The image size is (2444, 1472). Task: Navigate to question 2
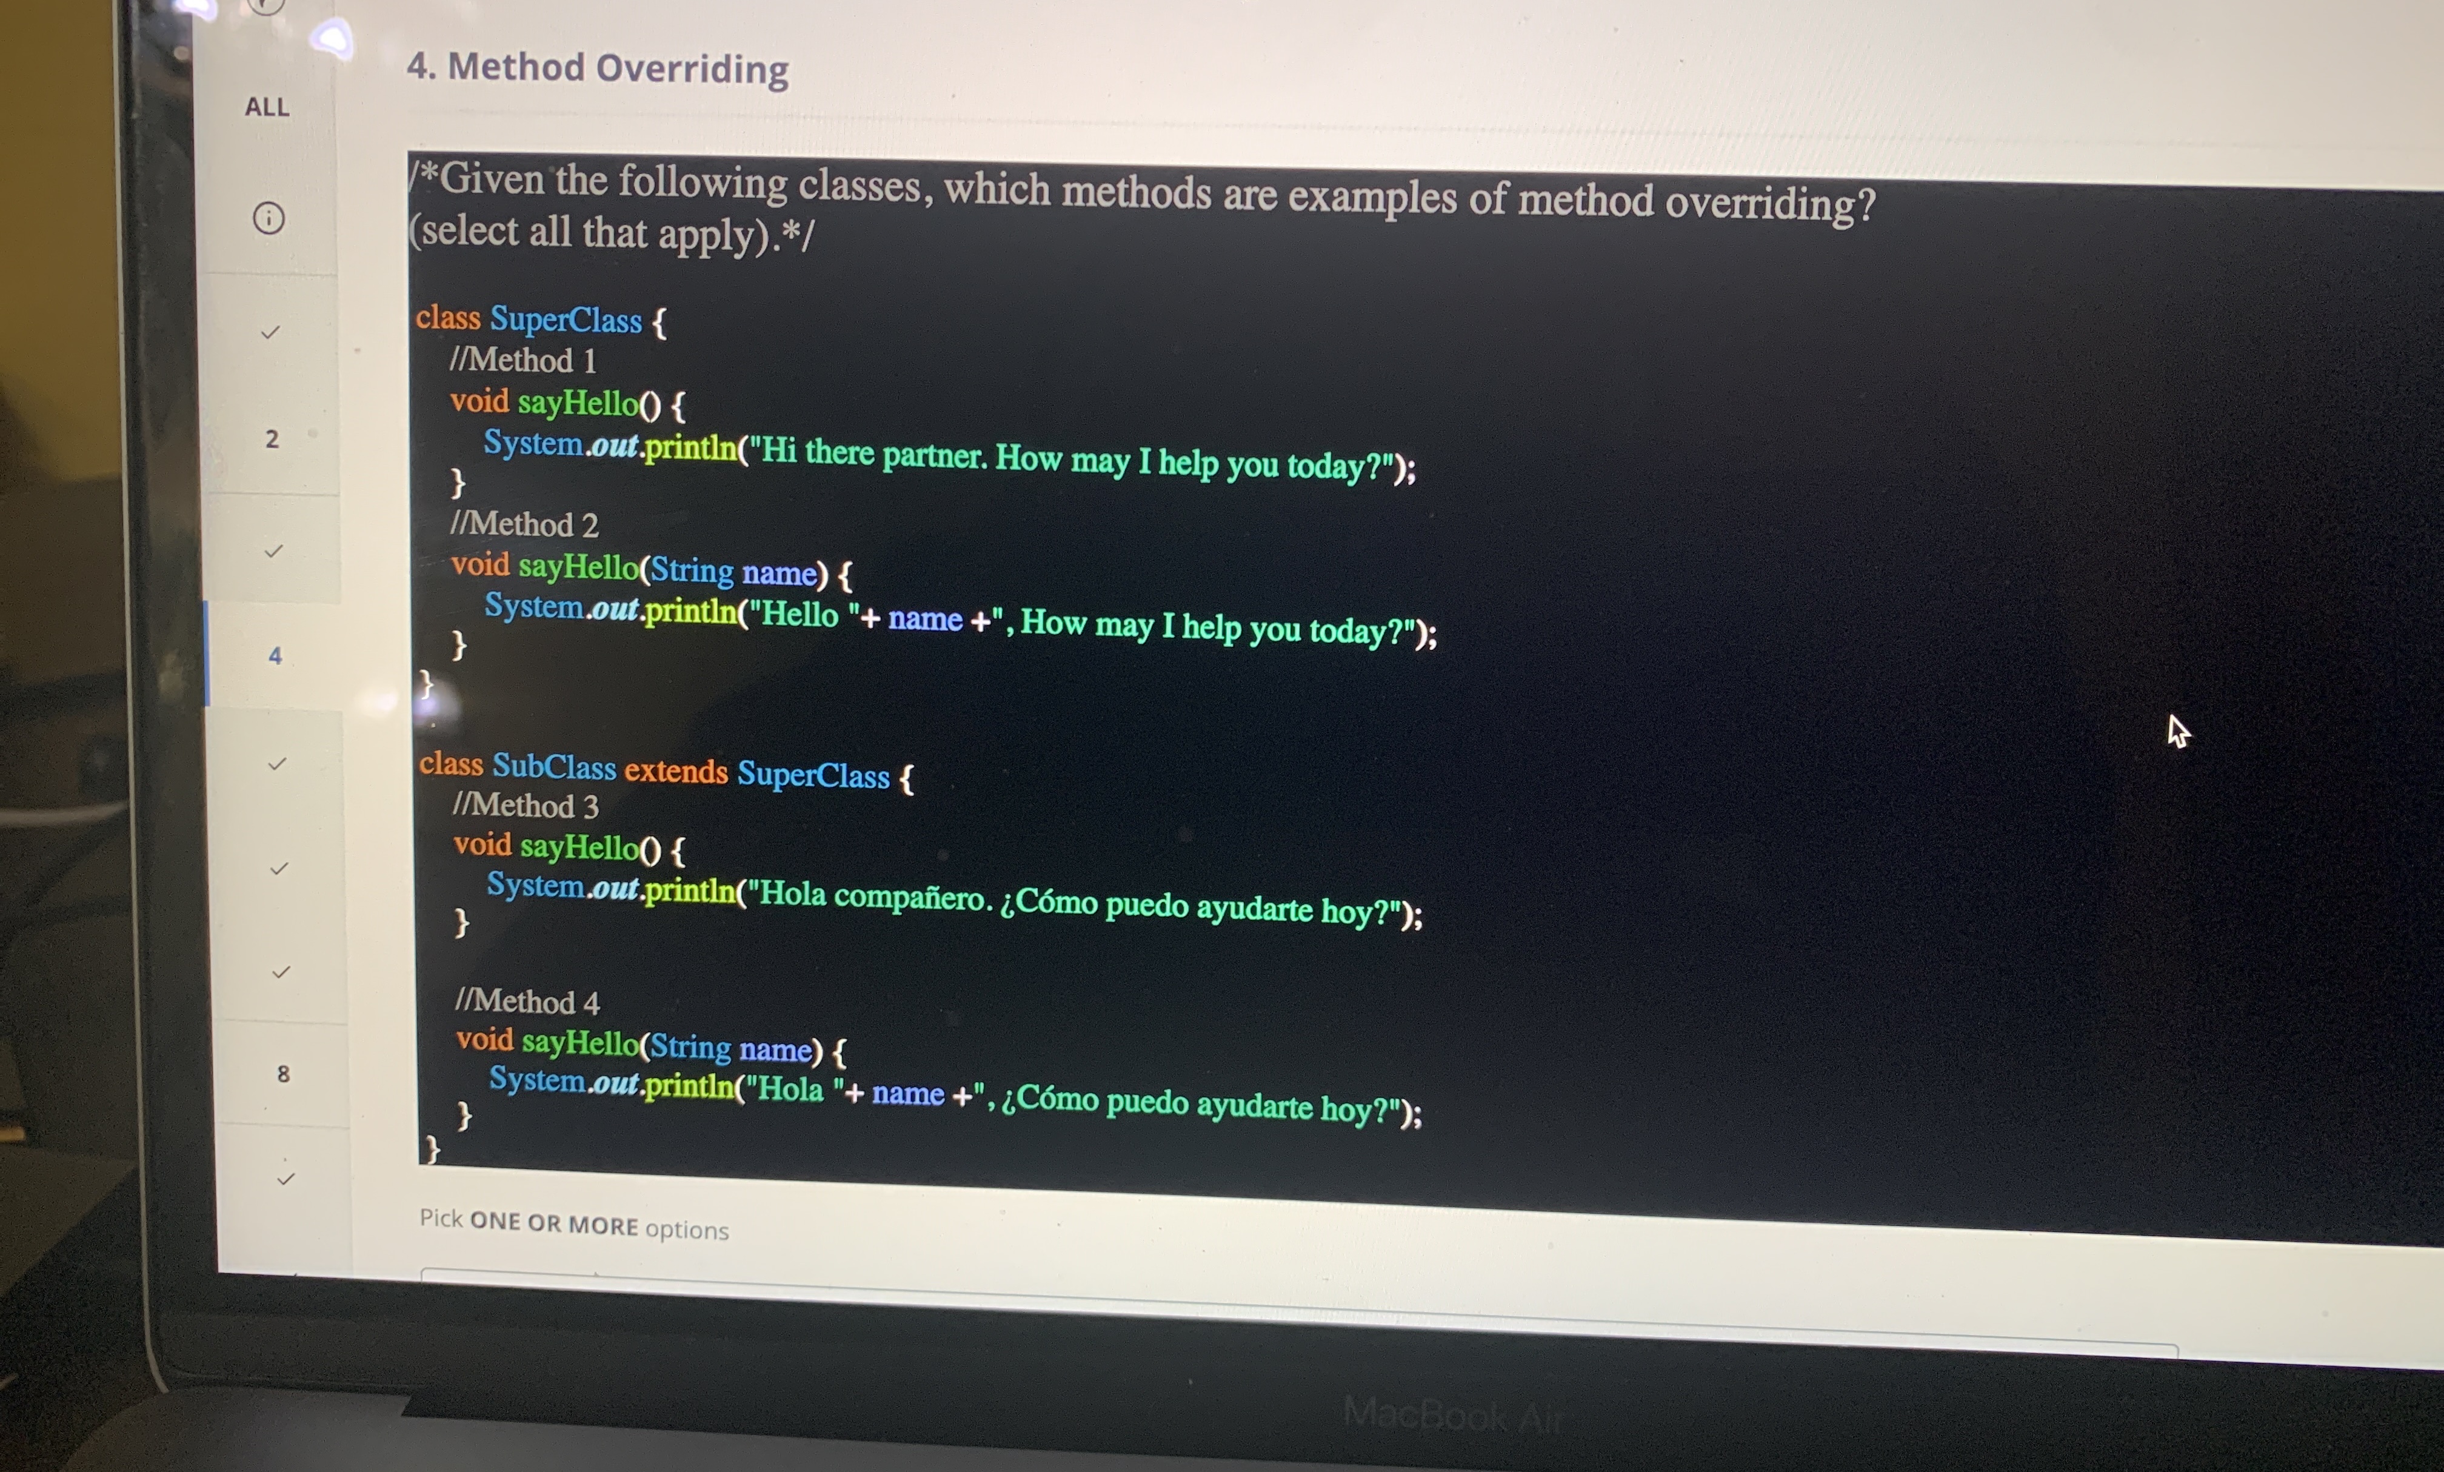(273, 440)
